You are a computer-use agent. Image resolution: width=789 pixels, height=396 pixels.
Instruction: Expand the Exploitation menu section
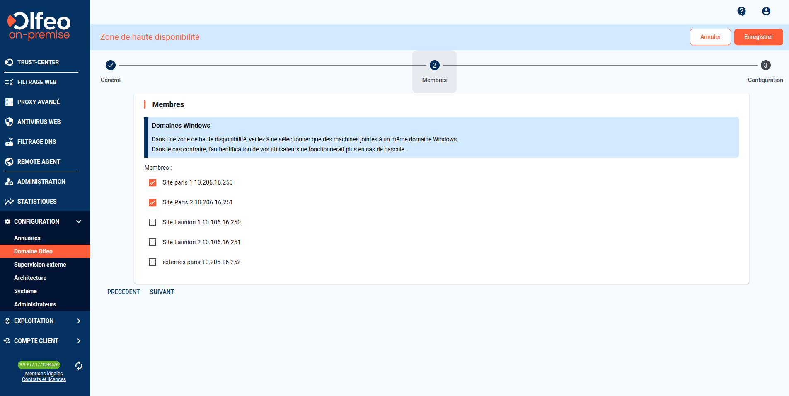79,321
